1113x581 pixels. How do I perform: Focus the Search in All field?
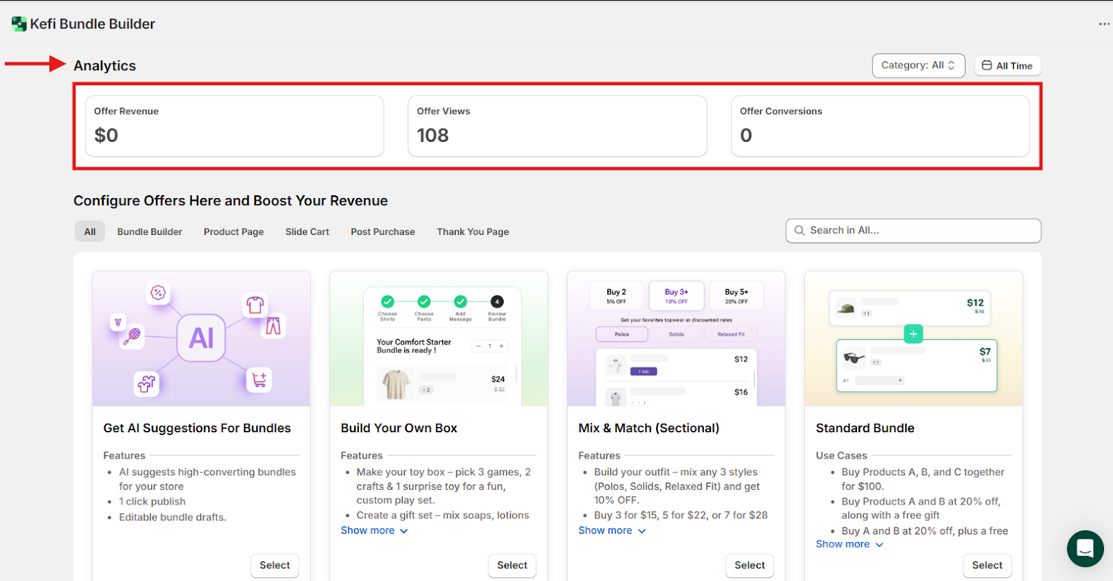[918, 231]
